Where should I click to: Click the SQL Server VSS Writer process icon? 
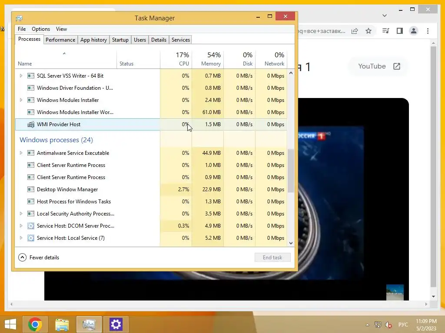point(31,76)
